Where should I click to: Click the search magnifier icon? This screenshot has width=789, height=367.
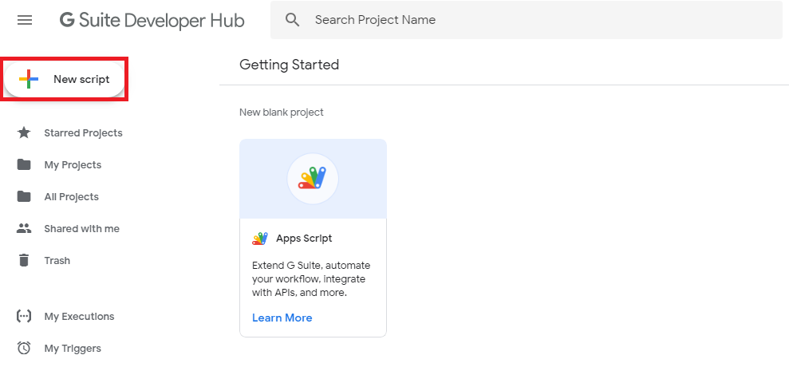click(292, 20)
